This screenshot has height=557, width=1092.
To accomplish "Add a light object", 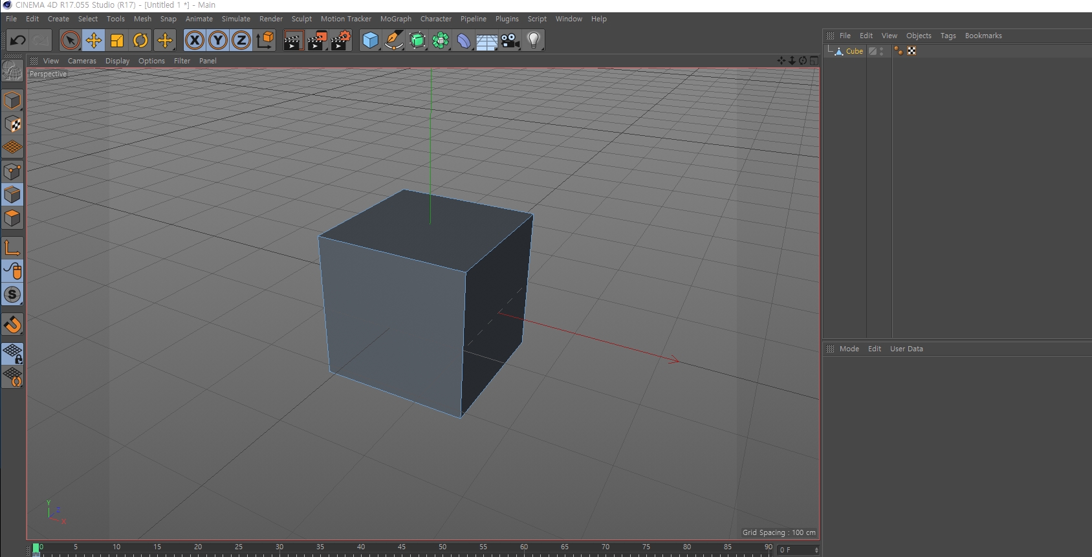I will (x=533, y=40).
